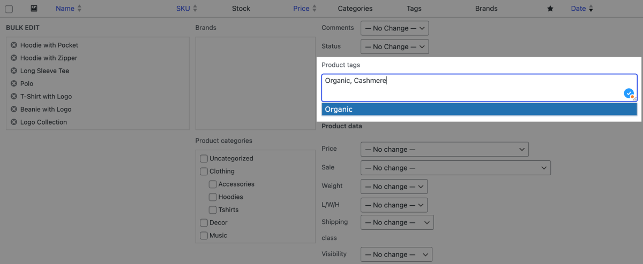
Task: Open the Comments dropdown
Action: point(394,28)
